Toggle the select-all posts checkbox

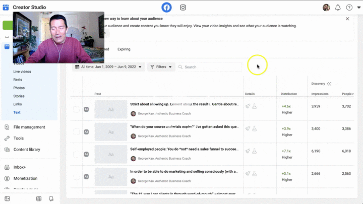pos(77,93)
